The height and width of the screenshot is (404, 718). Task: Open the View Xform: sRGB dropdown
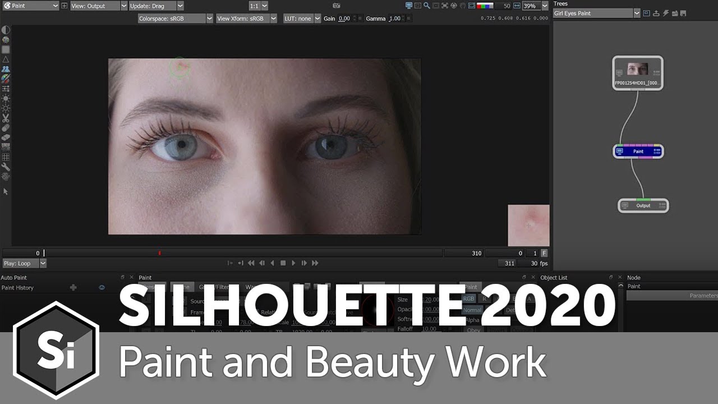click(x=247, y=19)
